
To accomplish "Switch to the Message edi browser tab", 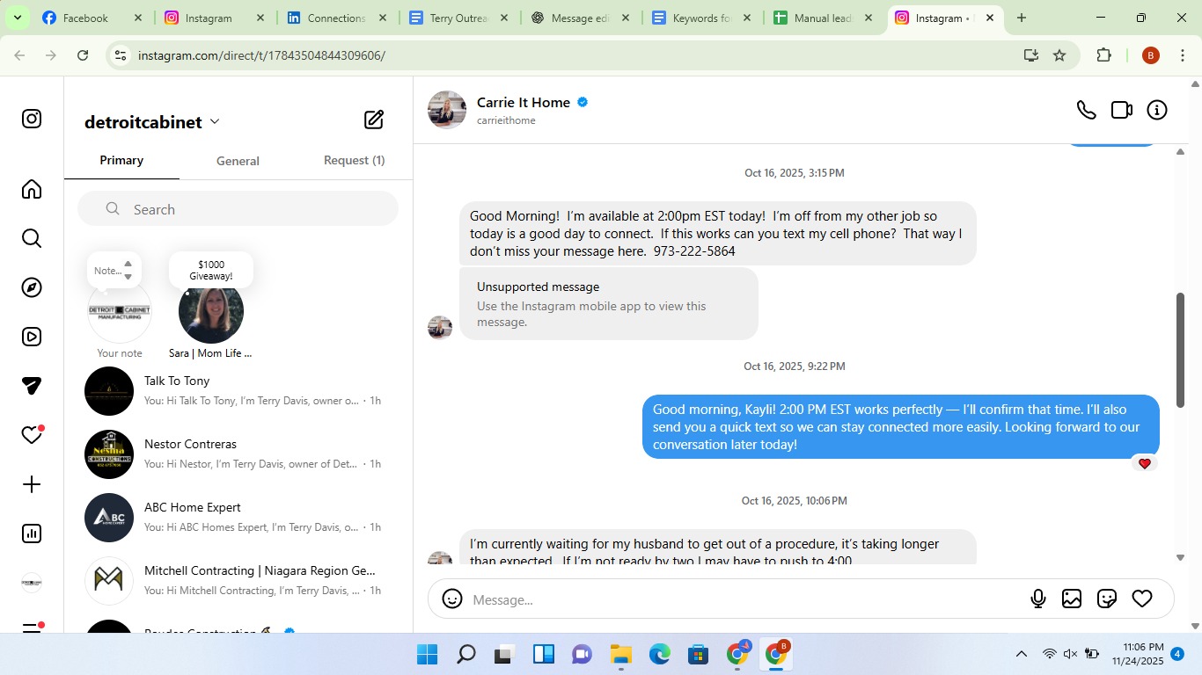I will [x=580, y=18].
